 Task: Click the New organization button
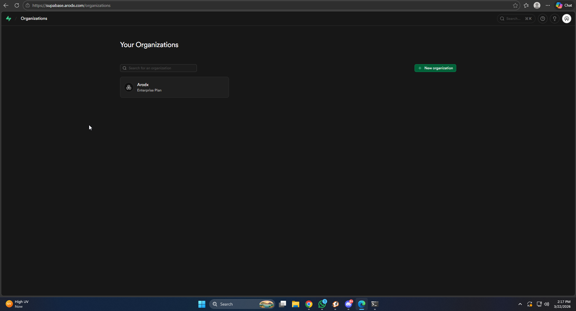point(435,68)
